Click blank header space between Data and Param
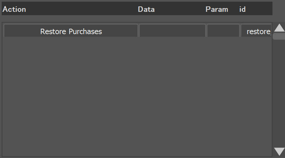 coord(180,9)
